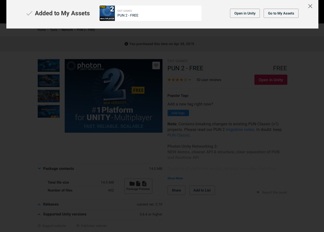Open PUN Classic link
Image resolution: width=324 pixels, height=232 pixels.
coord(179,135)
